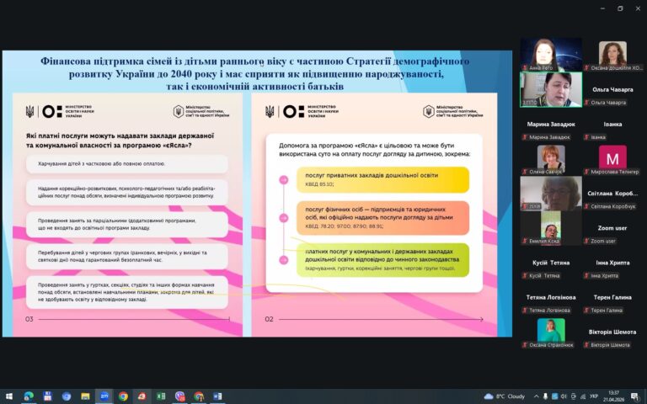Select Мирослава Теленгер participant tile

coord(612,159)
